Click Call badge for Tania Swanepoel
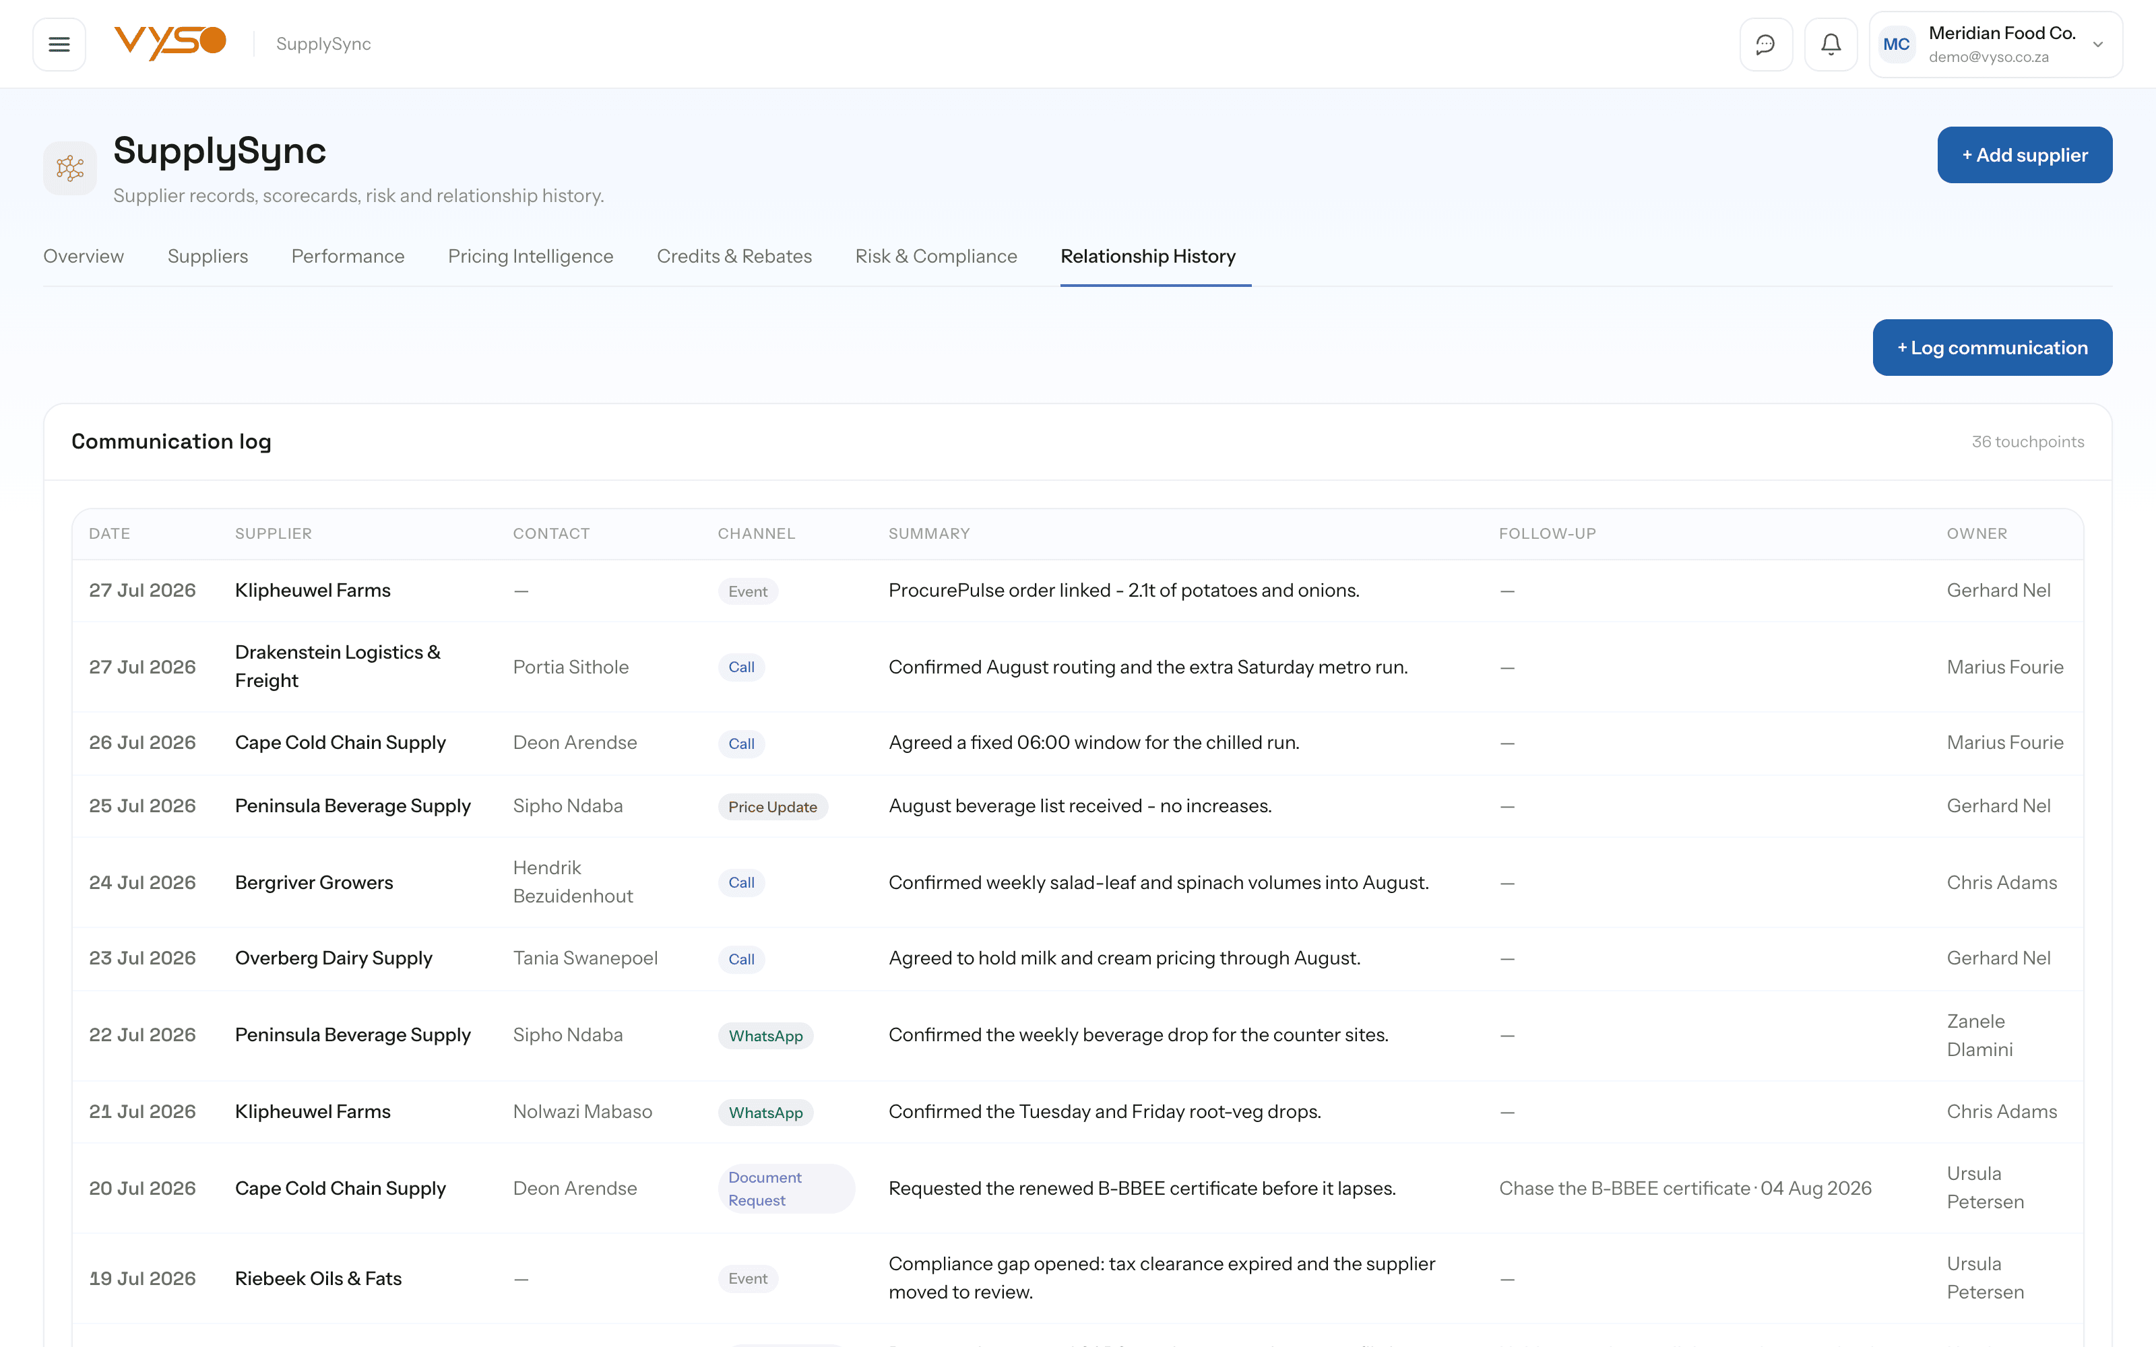 click(x=741, y=960)
